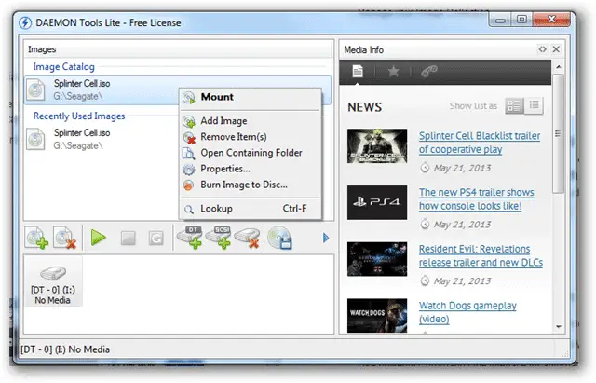Click the DAEMON Tools lightning title icon

[x=25, y=22]
